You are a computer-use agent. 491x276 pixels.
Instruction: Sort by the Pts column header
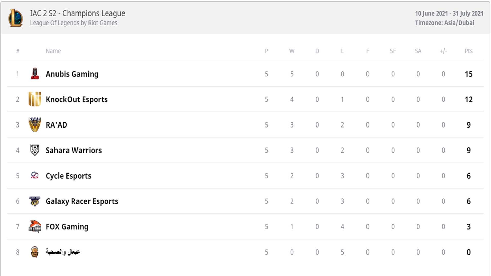tap(468, 51)
